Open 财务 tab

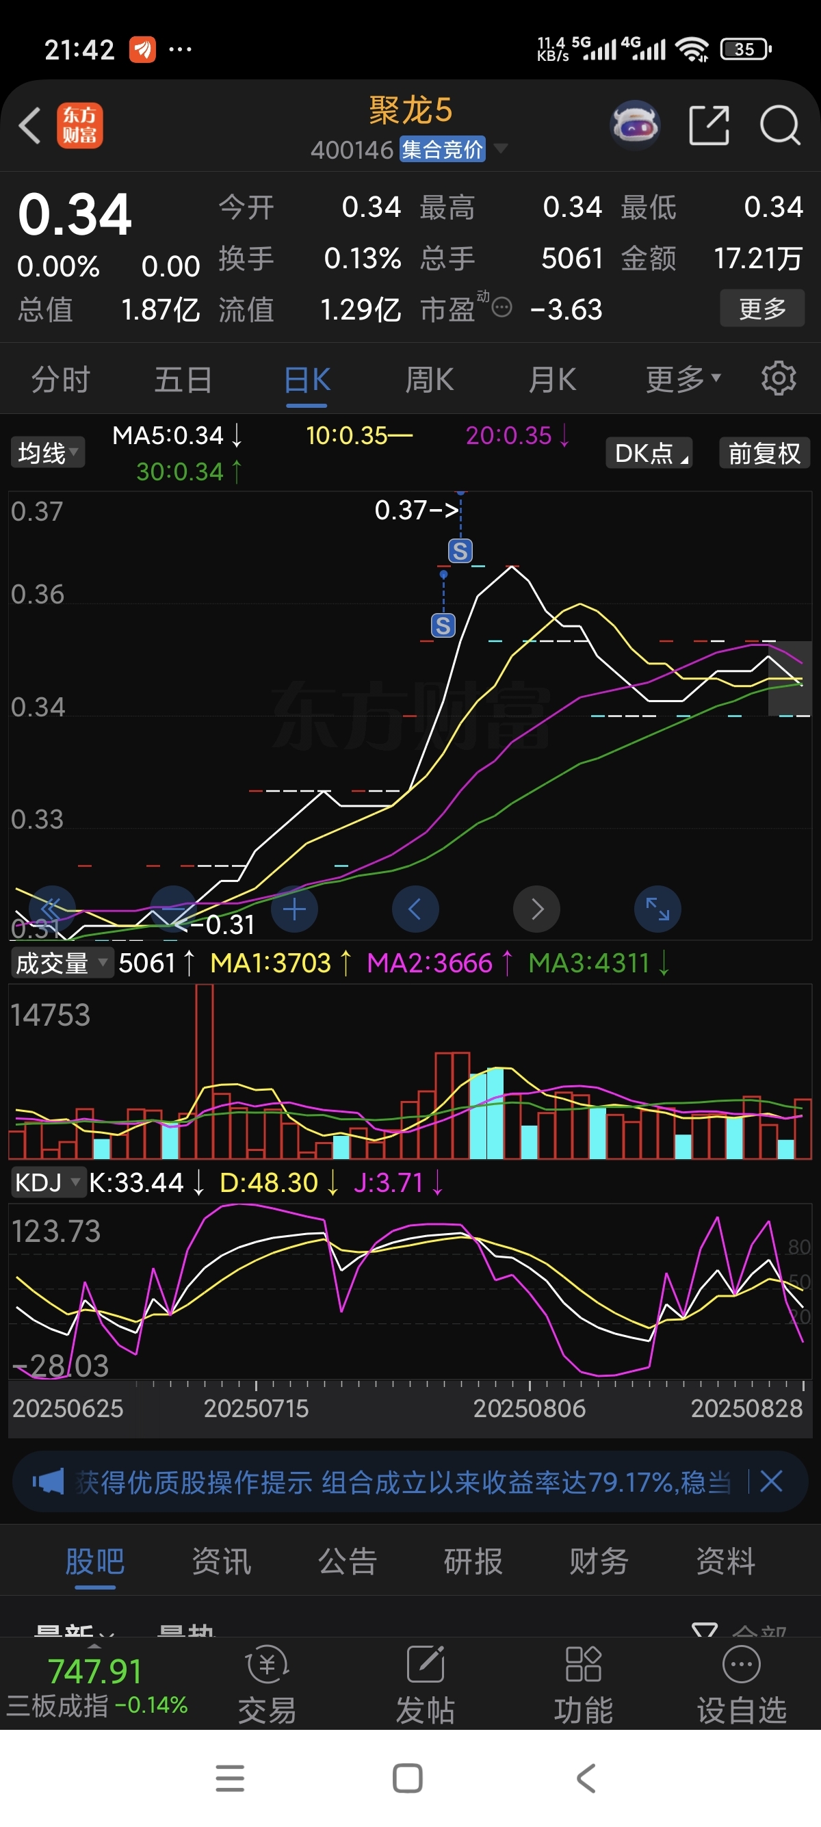599,1561
